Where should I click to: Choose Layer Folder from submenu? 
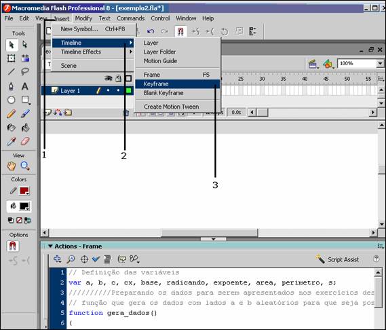click(177, 52)
